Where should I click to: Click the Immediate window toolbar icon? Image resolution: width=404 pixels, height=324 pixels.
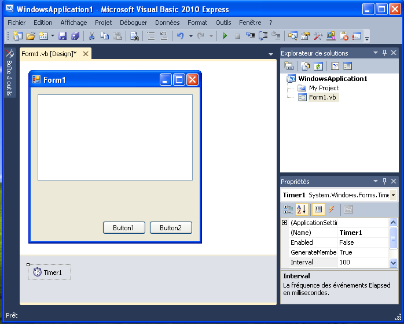(x=357, y=36)
